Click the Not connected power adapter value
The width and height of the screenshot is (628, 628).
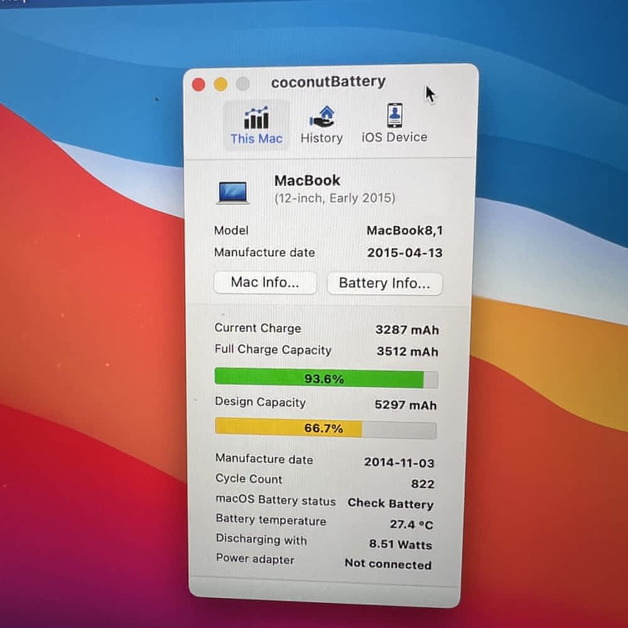point(388,564)
